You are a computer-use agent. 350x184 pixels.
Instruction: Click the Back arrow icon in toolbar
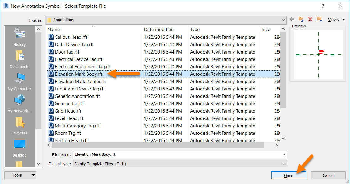292,19
